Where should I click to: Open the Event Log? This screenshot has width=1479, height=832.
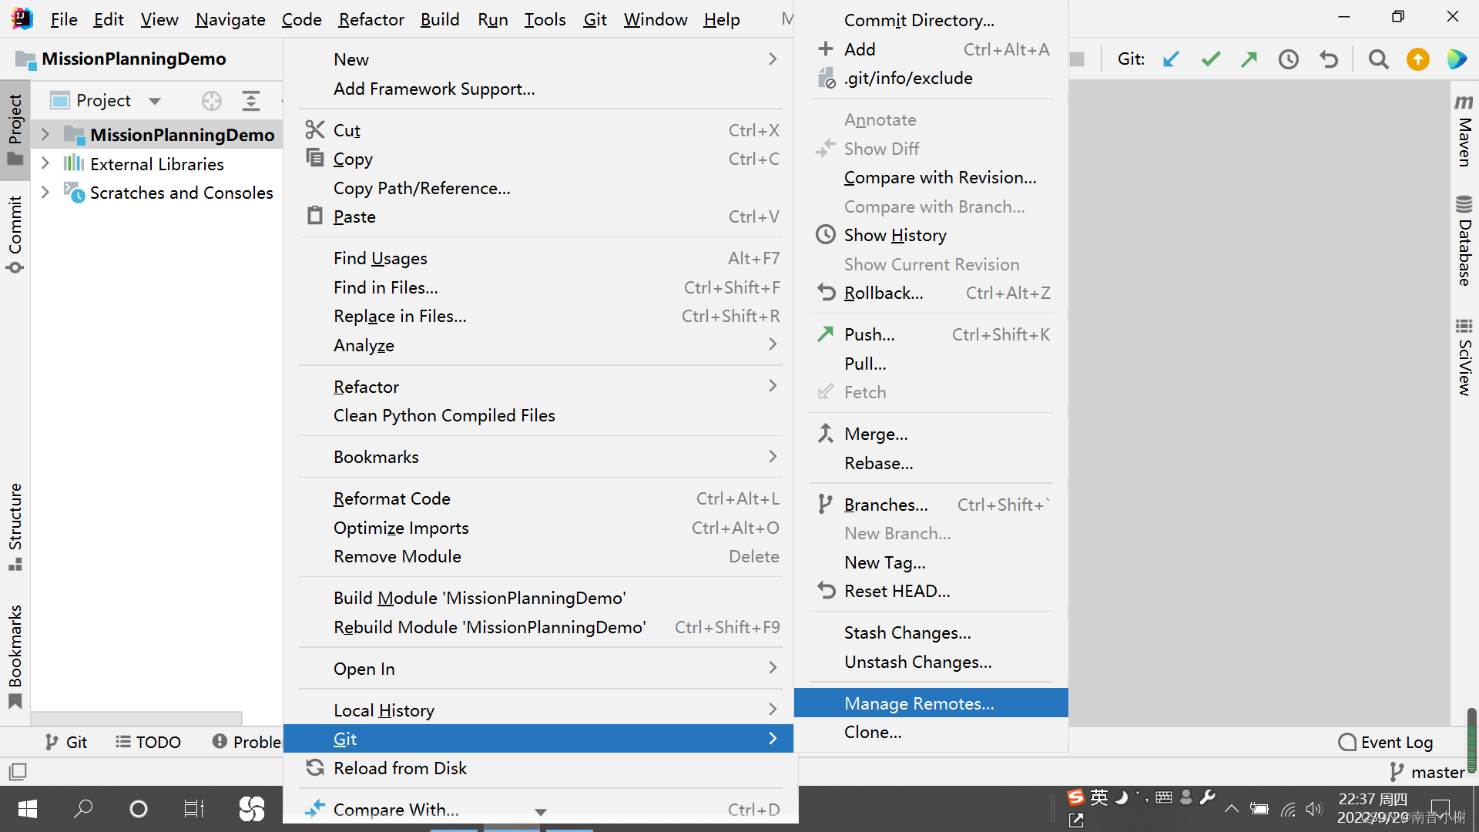click(x=1386, y=742)
